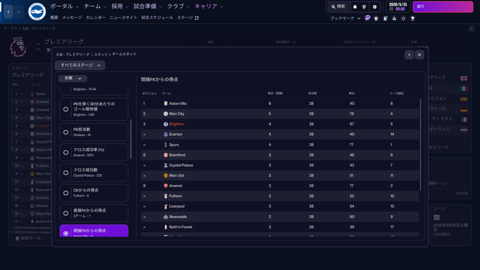
Task: Select 直接FKからの得点 radio option
Action: pos(66,213)
